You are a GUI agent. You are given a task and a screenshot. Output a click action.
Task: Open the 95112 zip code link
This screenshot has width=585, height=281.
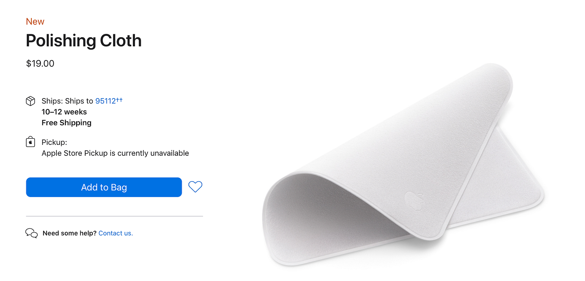109,101
